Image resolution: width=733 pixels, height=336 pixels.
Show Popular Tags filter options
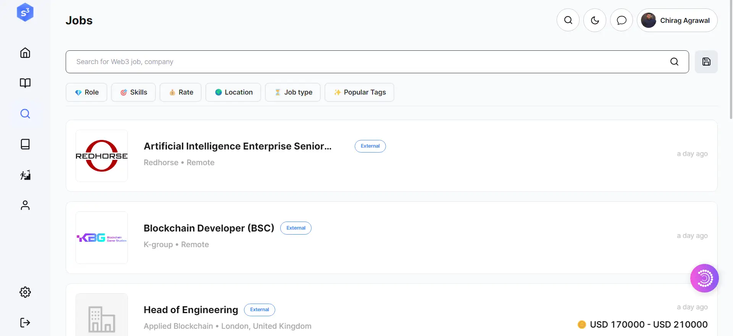359,92
